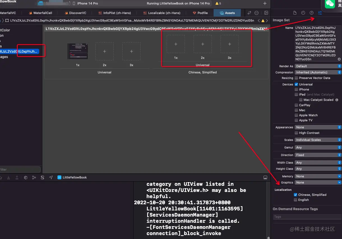Click the plus Library button in toolbar
This screenshot has width=342, height=239.
(x=265, y=3)
